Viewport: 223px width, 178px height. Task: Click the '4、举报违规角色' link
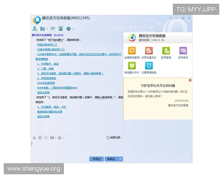click(46, 78)
